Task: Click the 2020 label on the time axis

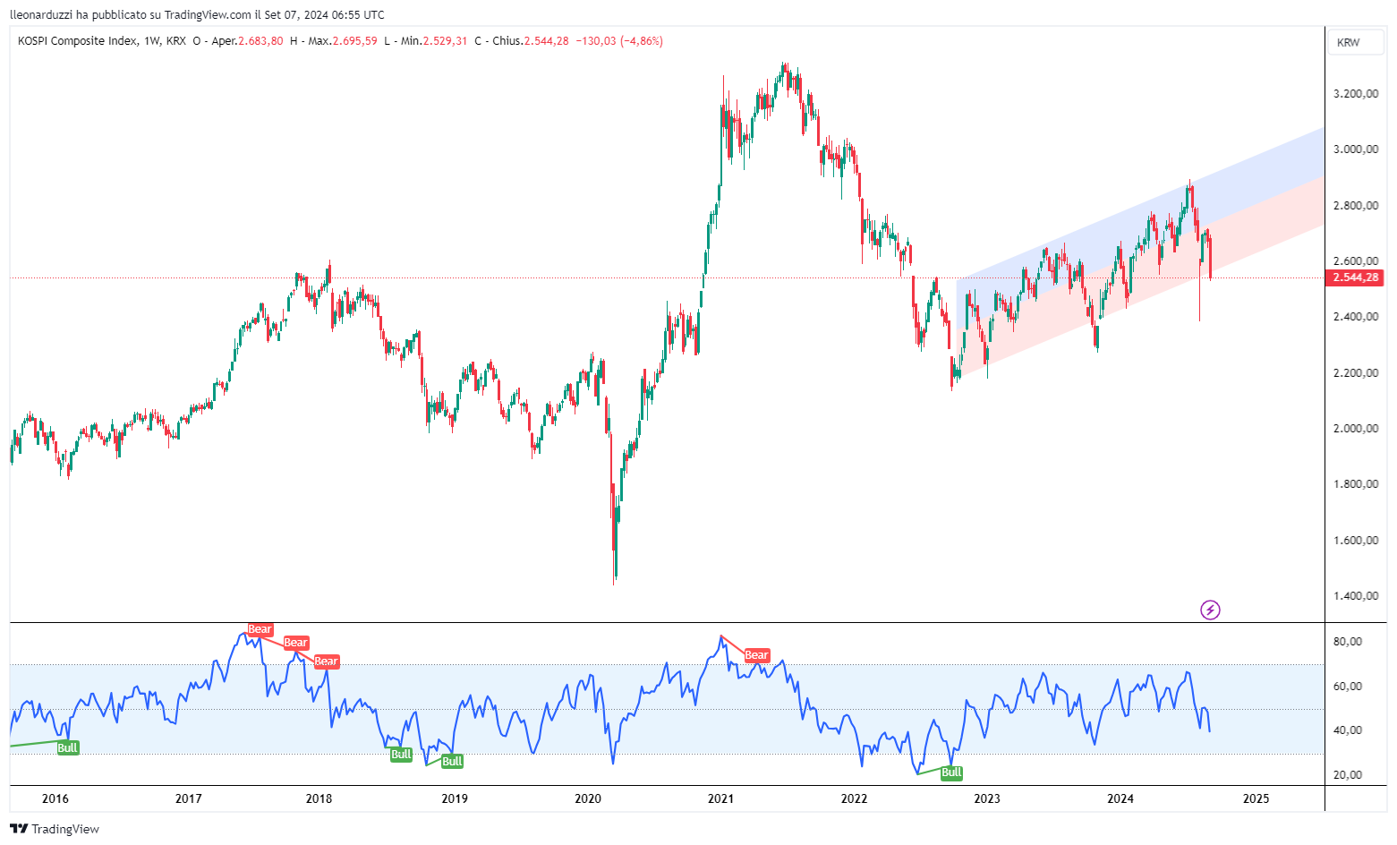Action: coord(588,799)
